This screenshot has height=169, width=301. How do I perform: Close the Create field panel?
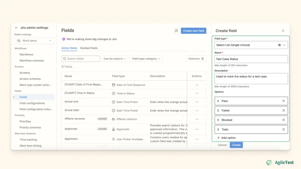(x=283, y=31)
